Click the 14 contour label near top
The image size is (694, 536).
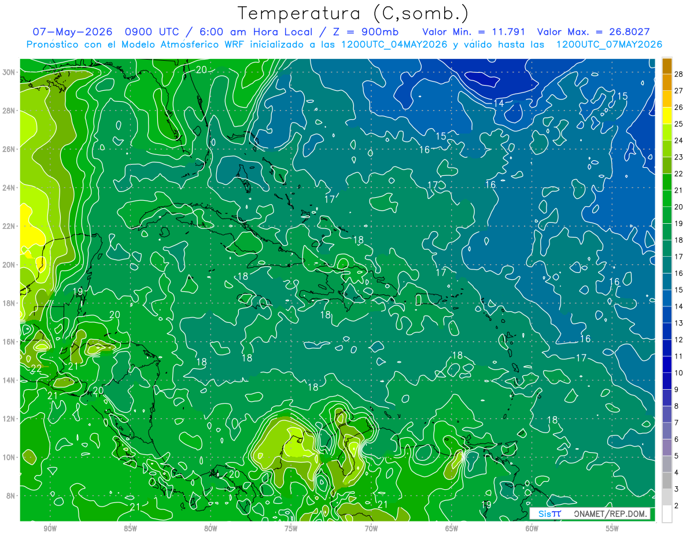click(499, 103)
